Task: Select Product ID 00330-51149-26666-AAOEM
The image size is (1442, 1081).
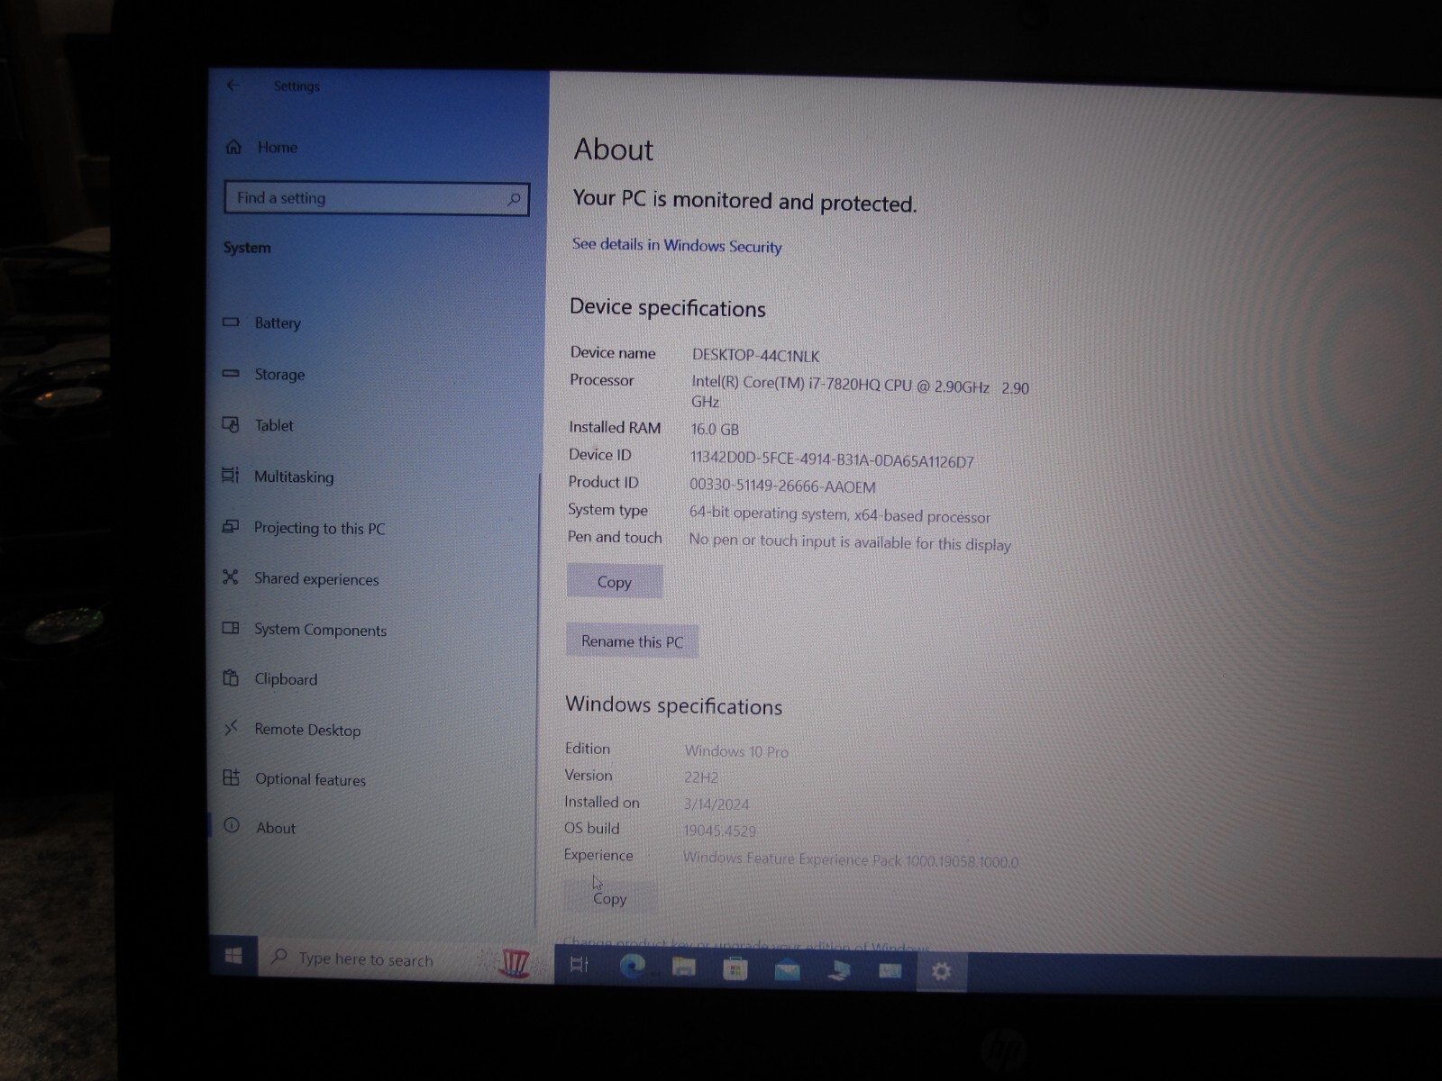Action: click(x=782, y=486)
